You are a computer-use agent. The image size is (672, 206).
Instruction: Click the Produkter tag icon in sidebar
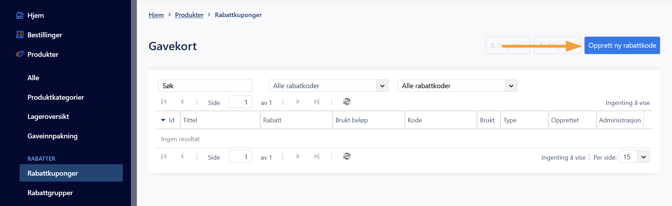click(x=20, y=54)
